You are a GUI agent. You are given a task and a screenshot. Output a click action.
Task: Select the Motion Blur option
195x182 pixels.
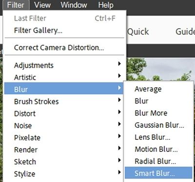point(158,149)
